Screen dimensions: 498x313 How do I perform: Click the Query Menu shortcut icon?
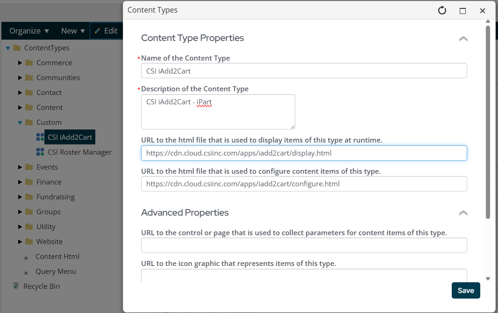(x=26, y=272)
